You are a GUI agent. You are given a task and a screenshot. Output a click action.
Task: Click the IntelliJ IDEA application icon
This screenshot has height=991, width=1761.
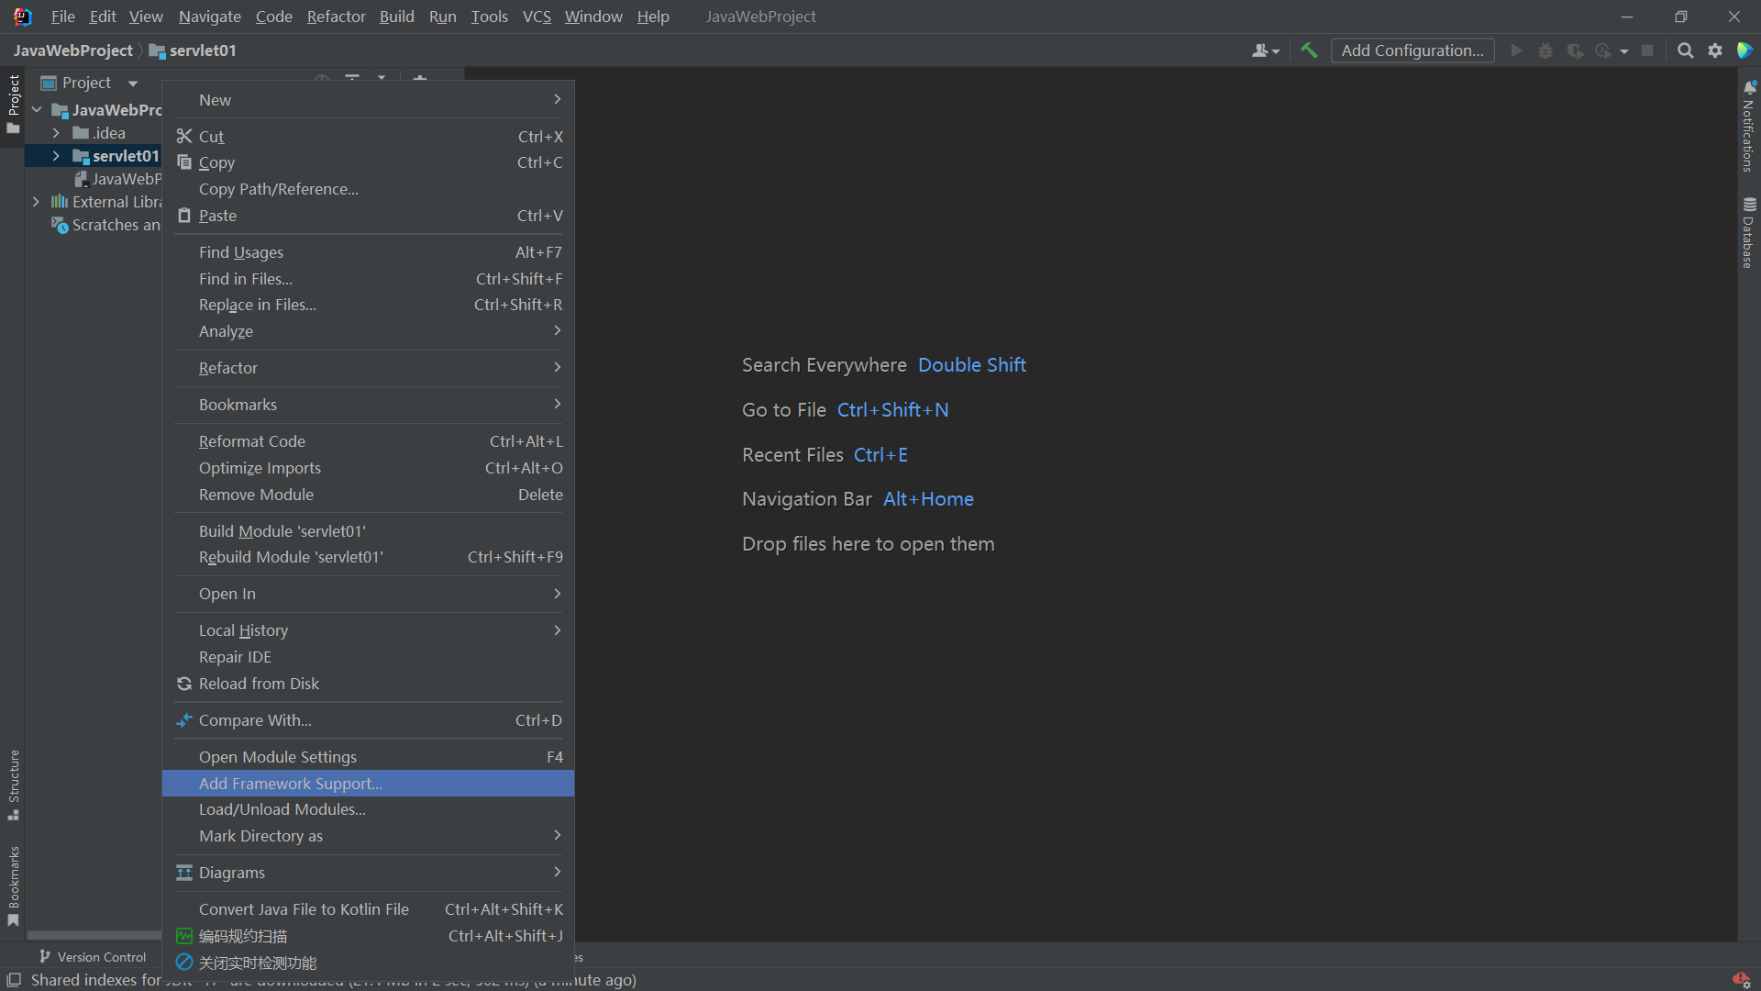pos(20,16)
